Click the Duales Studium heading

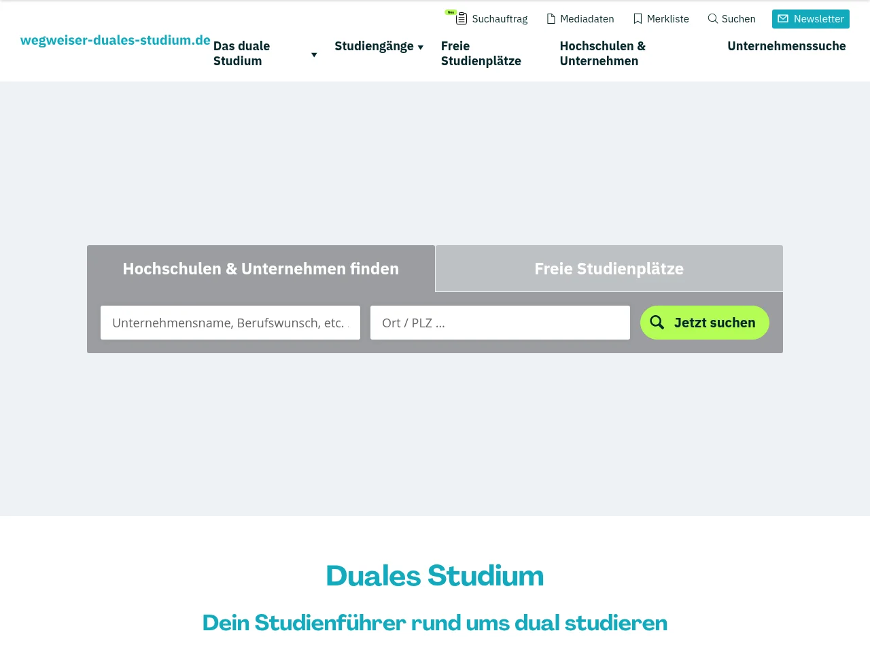tap(435, 576)
